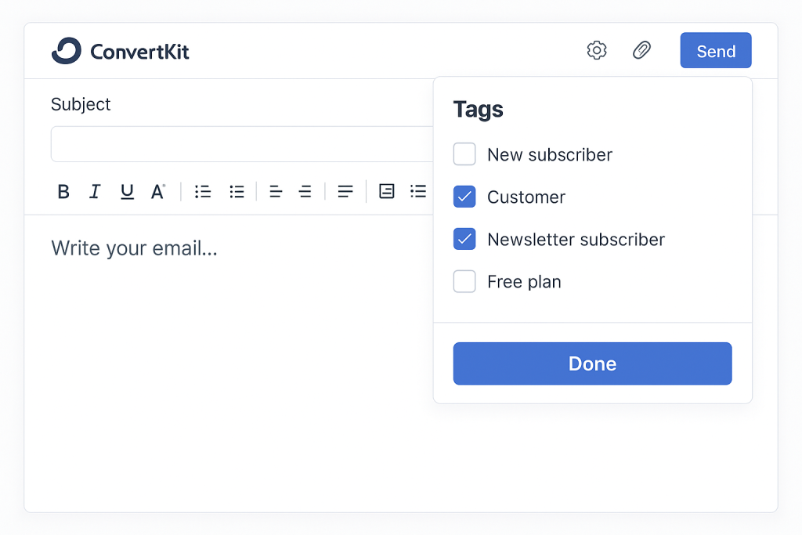Align text right in the toolbar
Image resolution: width=802 pixels, height=535 pixels.
pyautogui.click(x=305, y=192)
